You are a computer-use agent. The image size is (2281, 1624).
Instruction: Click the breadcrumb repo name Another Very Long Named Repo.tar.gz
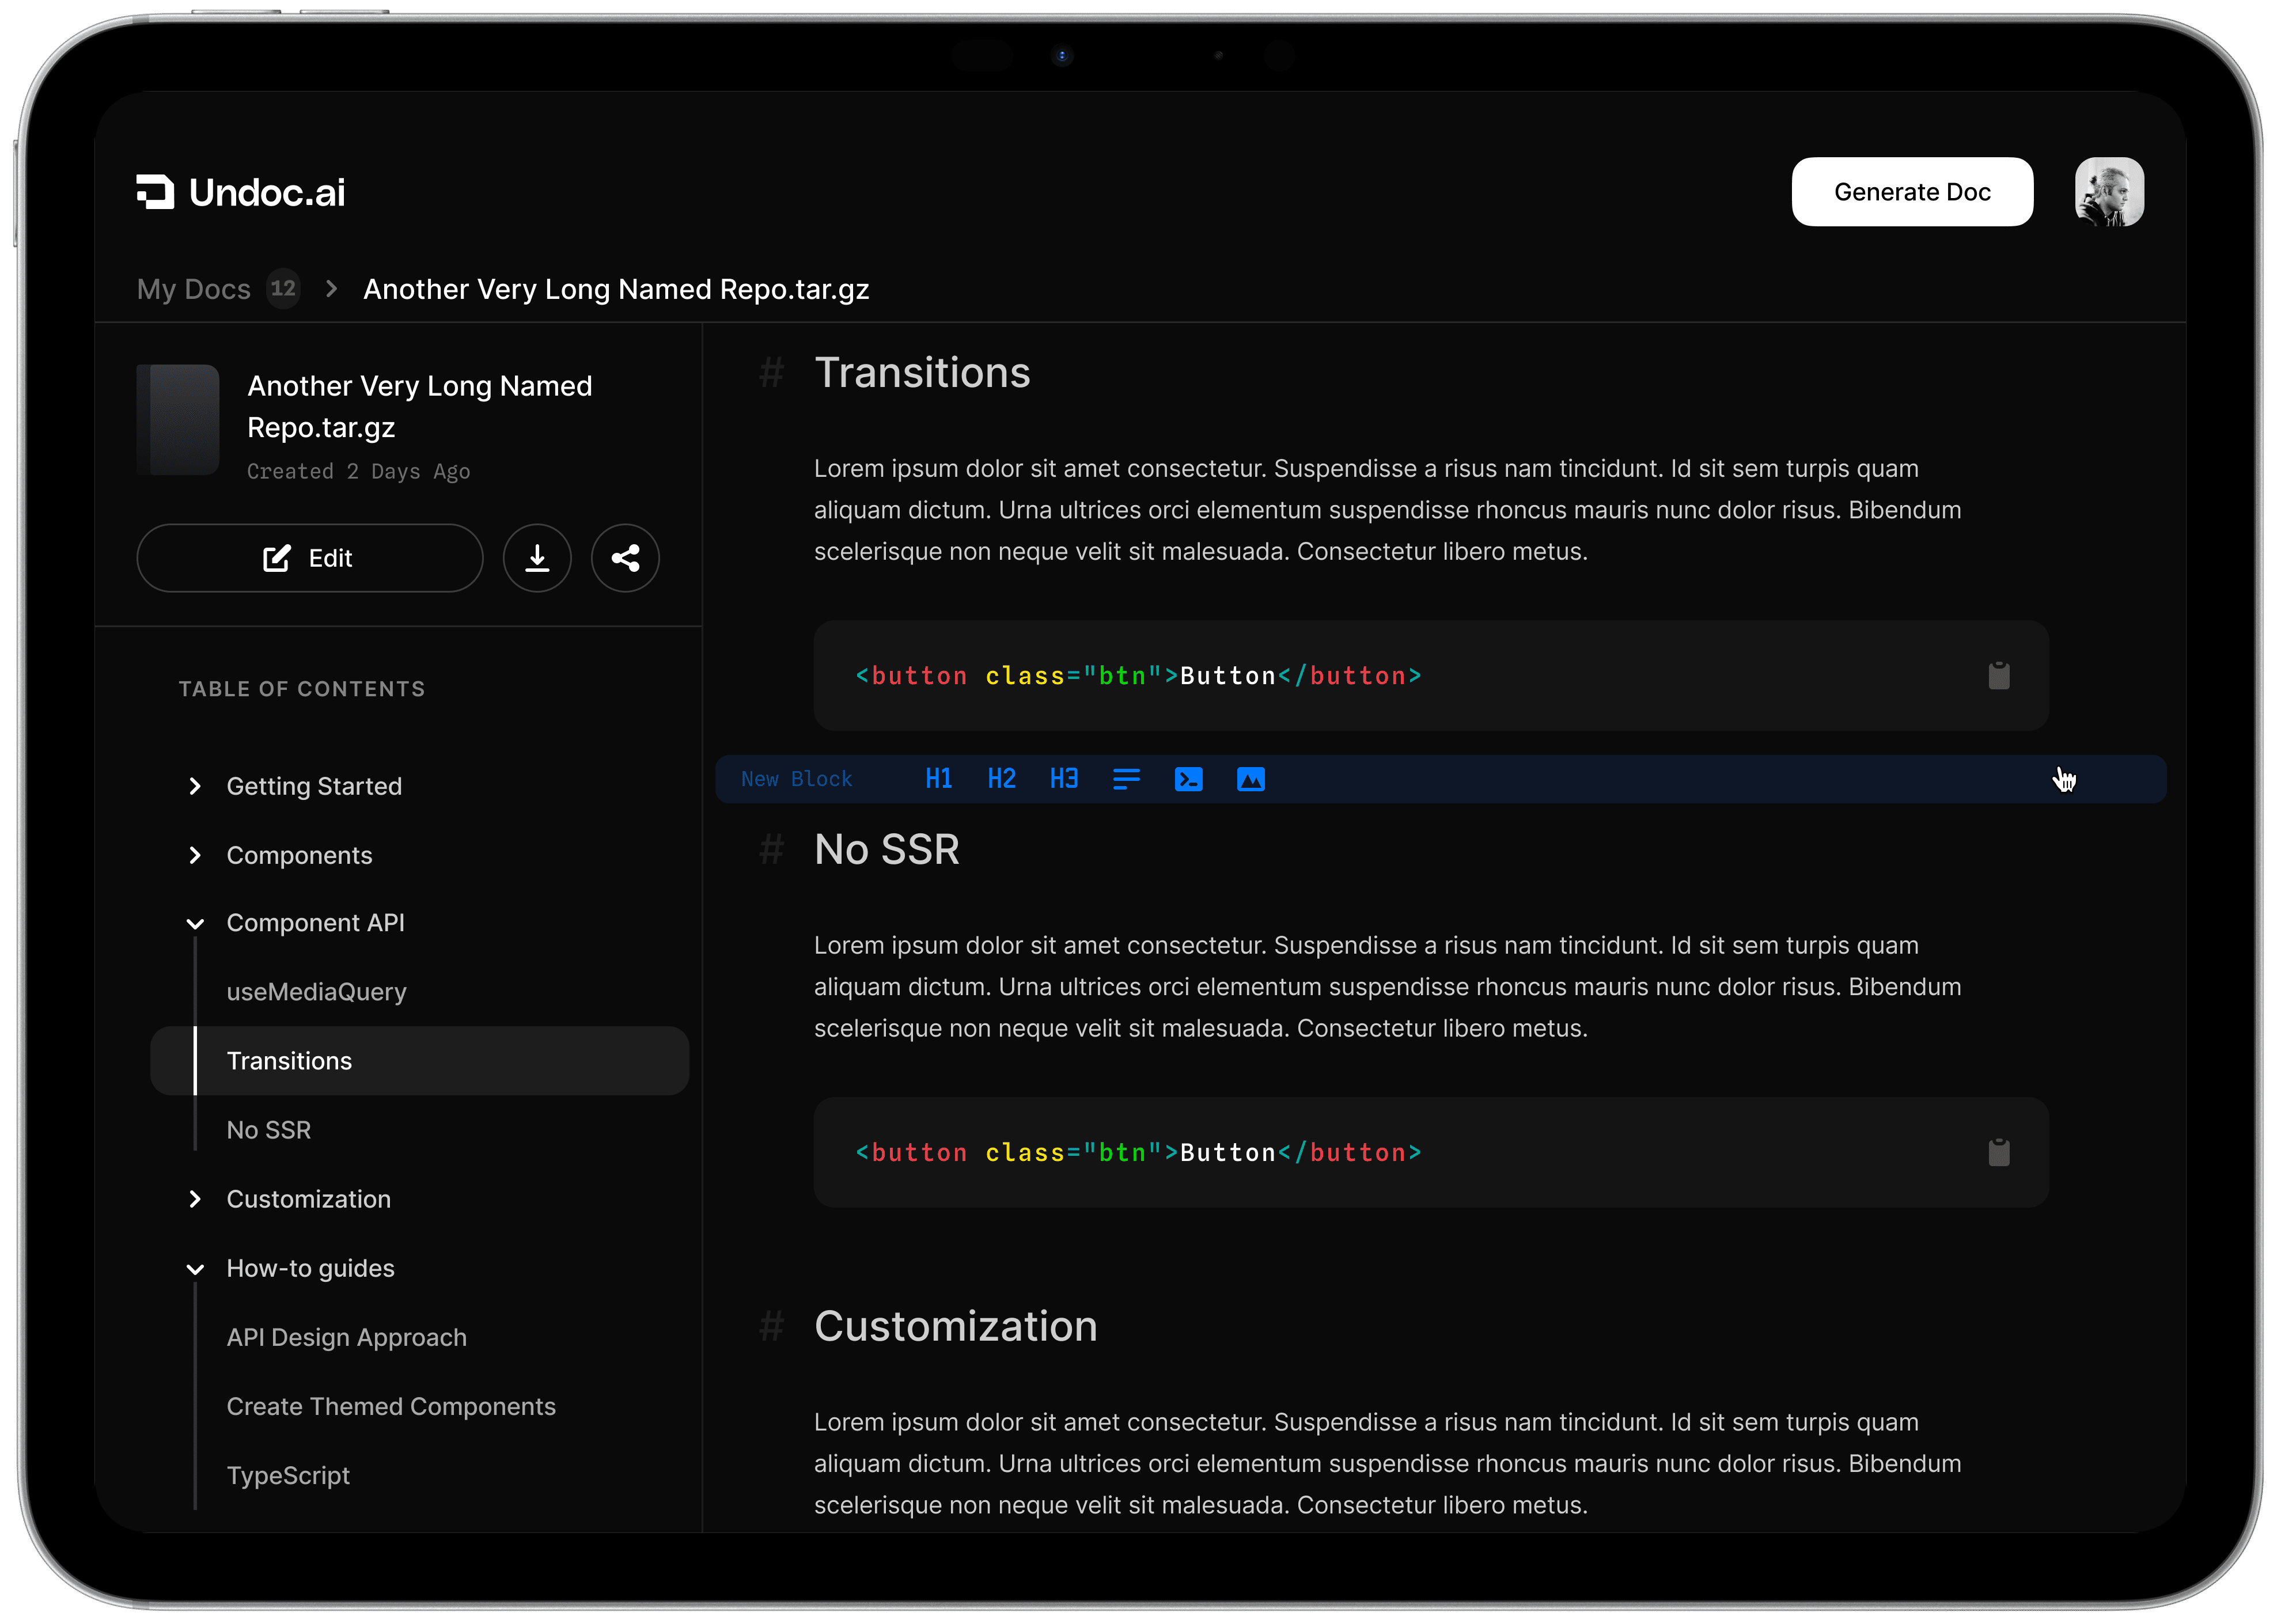[616, 289]
